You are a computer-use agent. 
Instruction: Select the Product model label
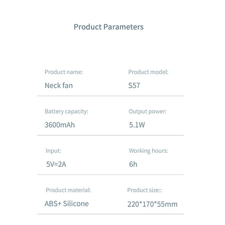[x=148, y=72]
